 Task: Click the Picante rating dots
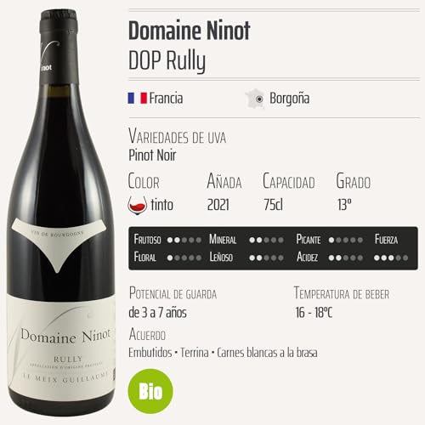pos(346,241)
